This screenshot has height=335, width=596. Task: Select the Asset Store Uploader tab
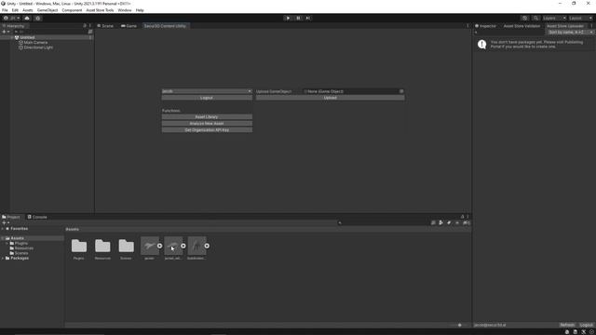(x=565, y=26)
